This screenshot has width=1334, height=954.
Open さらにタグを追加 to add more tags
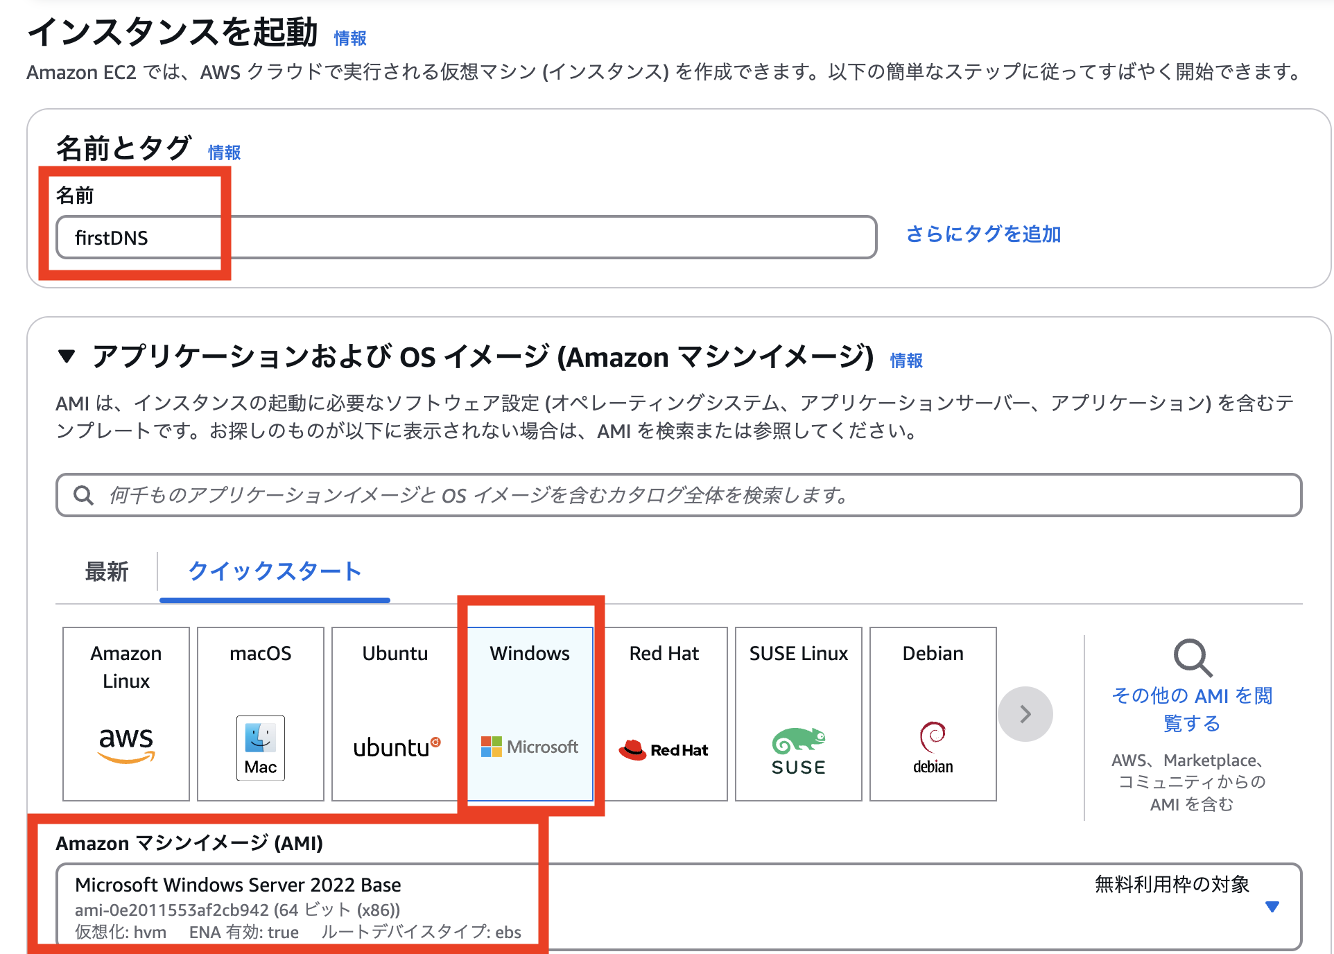(x=982, y=235)
